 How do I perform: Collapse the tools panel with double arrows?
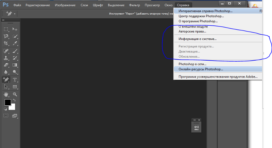pyautogui.click(x=3, y=20)
